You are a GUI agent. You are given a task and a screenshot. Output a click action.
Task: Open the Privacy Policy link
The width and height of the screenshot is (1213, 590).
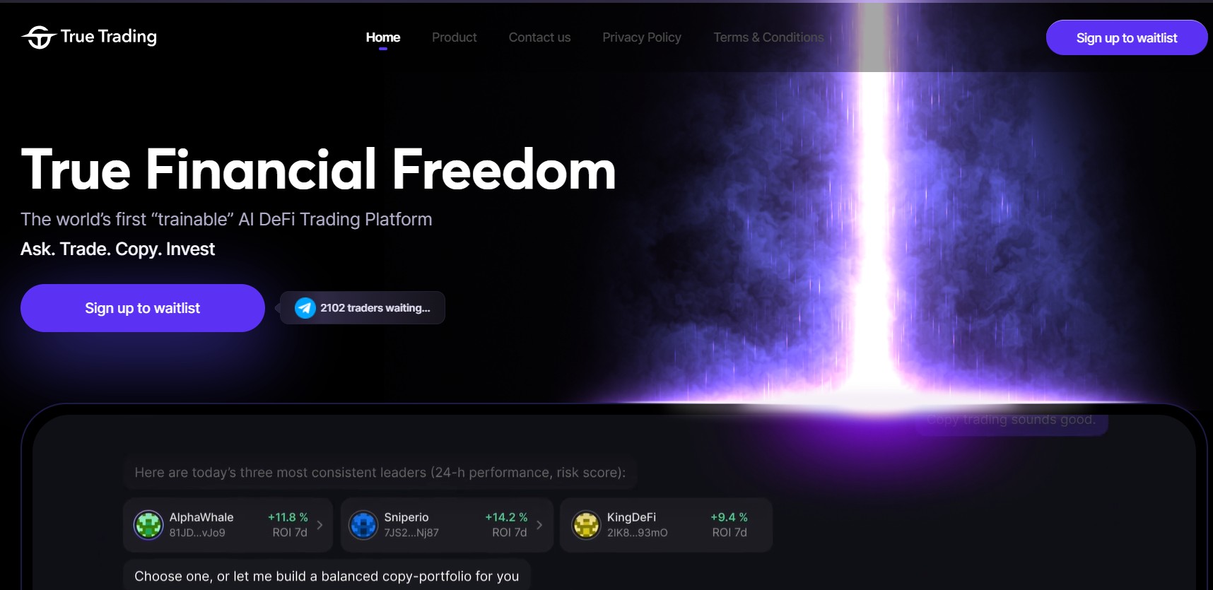coord(642,37)
